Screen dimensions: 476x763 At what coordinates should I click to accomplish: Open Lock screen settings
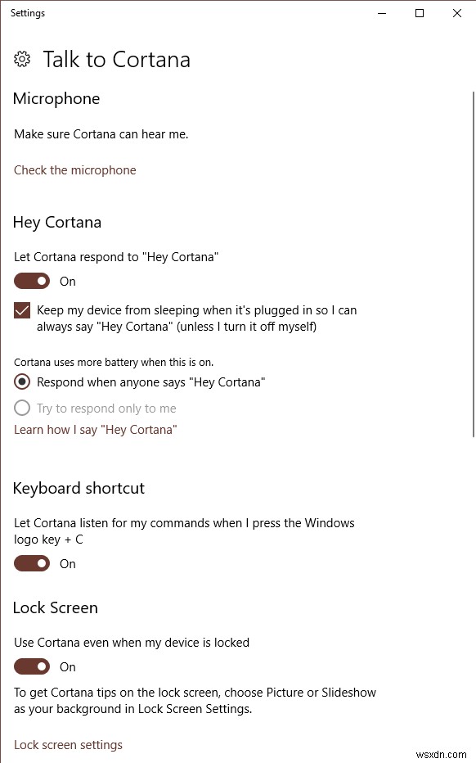[68, 744]
